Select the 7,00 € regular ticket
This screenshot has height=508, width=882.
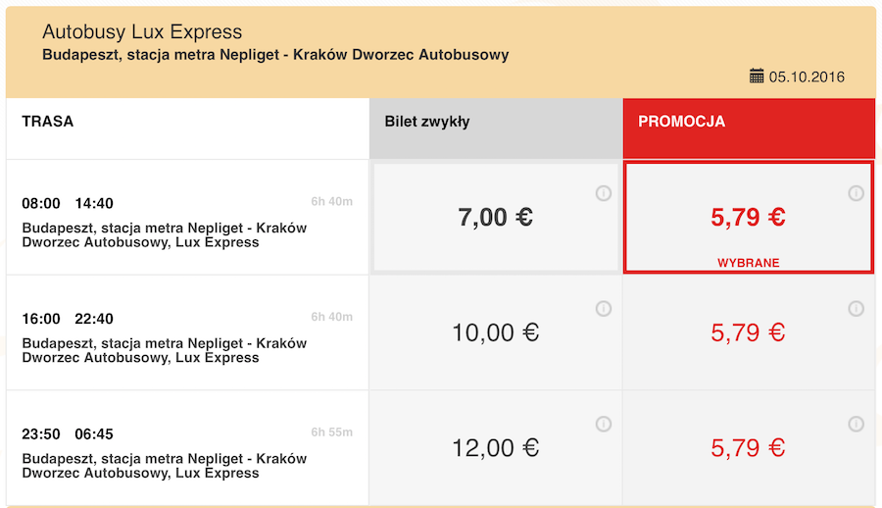pyautogui.click(x=496, y=217)
